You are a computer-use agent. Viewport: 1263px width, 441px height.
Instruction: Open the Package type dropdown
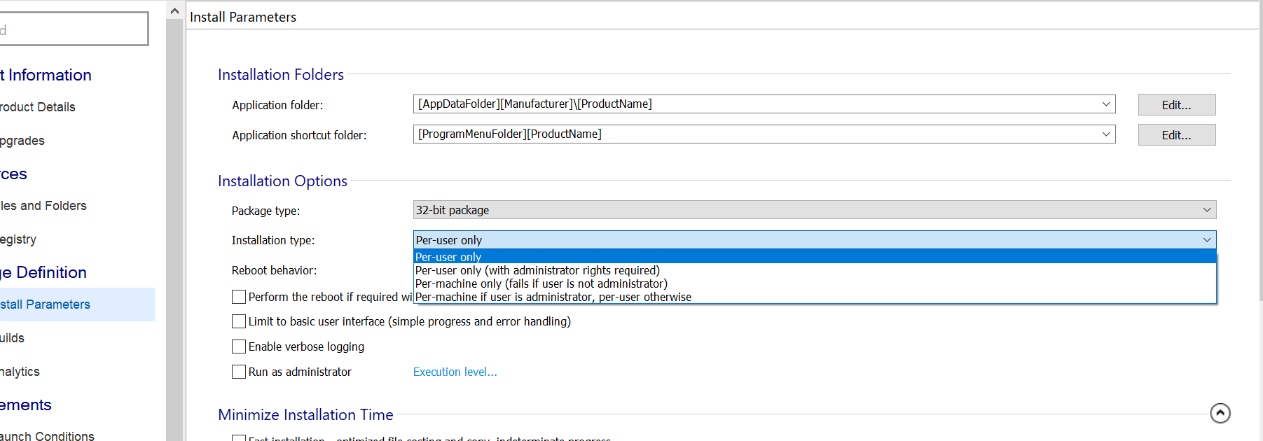(1206, 210)
